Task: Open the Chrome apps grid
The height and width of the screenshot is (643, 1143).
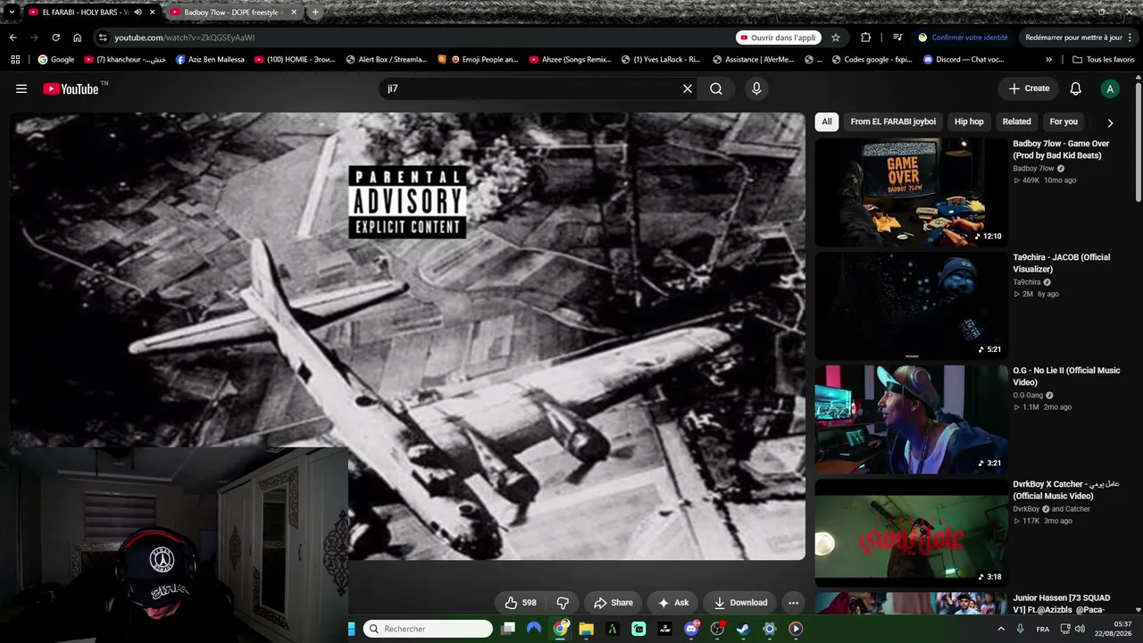Action: point(15,60)
